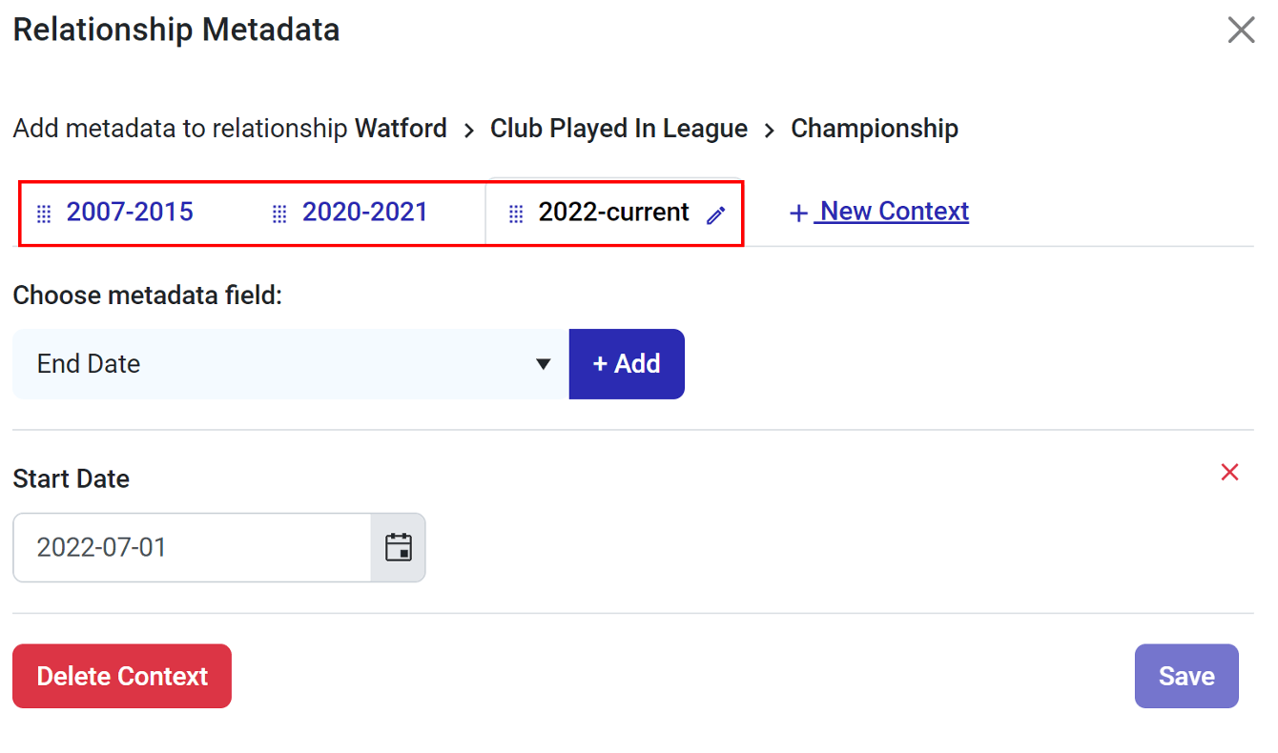Click the red X to remove Start Date field
The width and height of the screenshot is (1278, 753).
[x=1229, y=472]
